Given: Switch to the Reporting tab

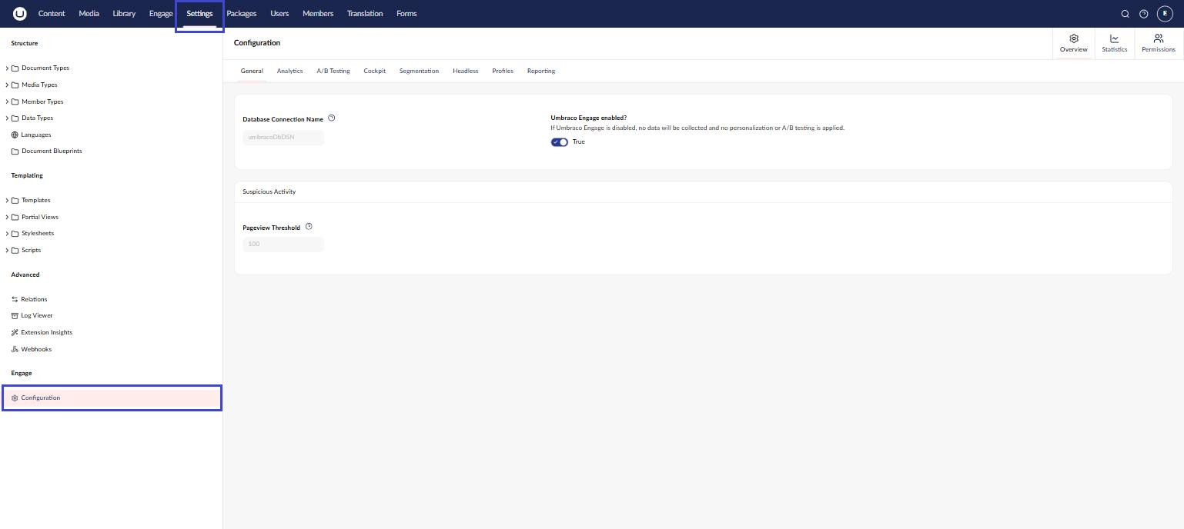Looking at the screenshot, I should coord(541,71).
